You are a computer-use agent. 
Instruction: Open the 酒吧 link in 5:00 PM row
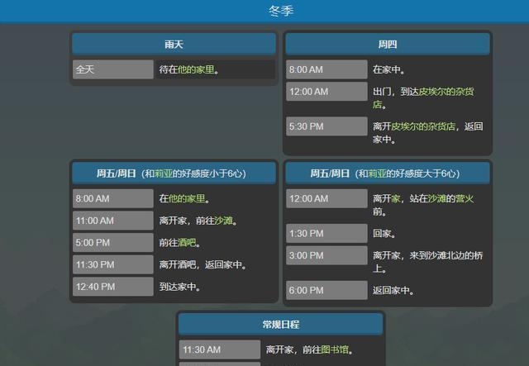(x=187, y=243)
